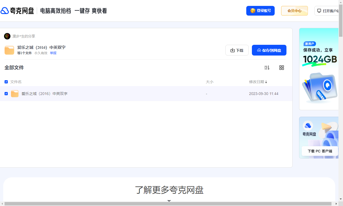Image resolution: width=343 pixels, height=206 pixels.
Task: Click the monitor icon on 打开客户端 button
Action: 319,11
